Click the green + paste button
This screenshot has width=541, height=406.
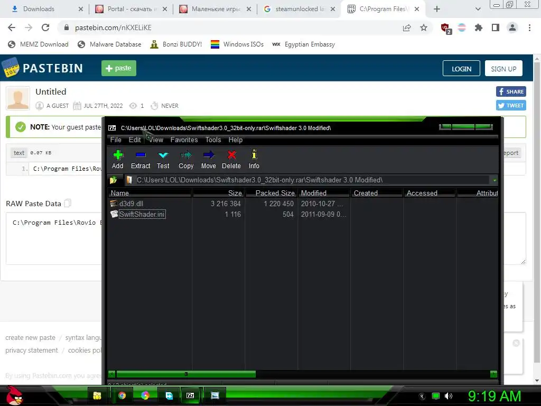pyautogui.click(x=119, y=68)
